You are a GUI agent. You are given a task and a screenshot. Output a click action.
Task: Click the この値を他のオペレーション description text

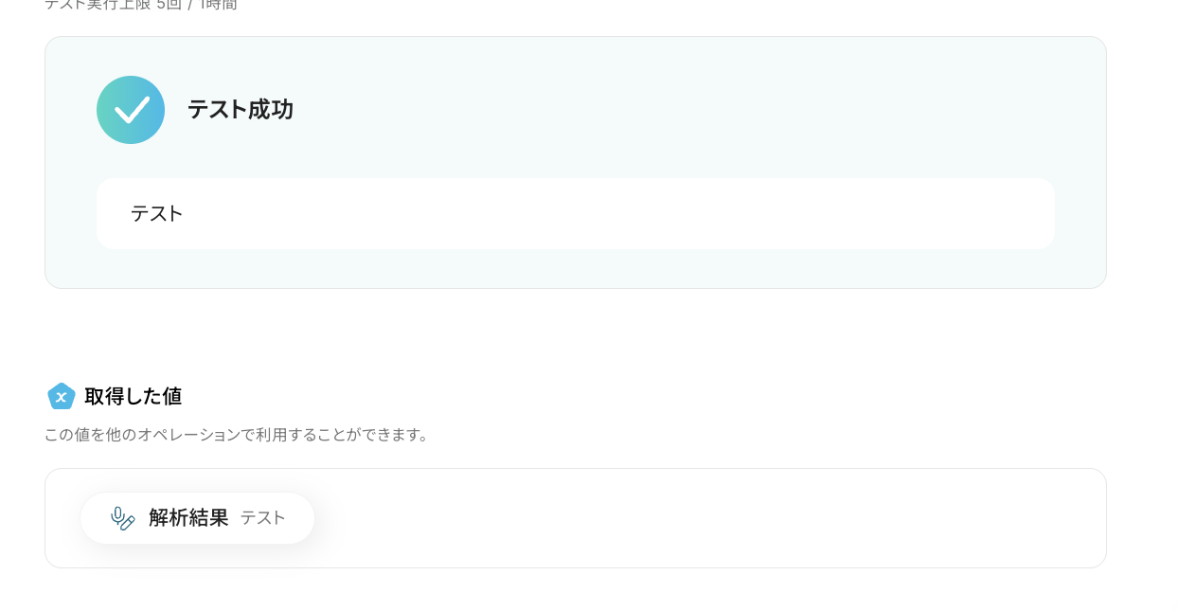tap(238, 435)
